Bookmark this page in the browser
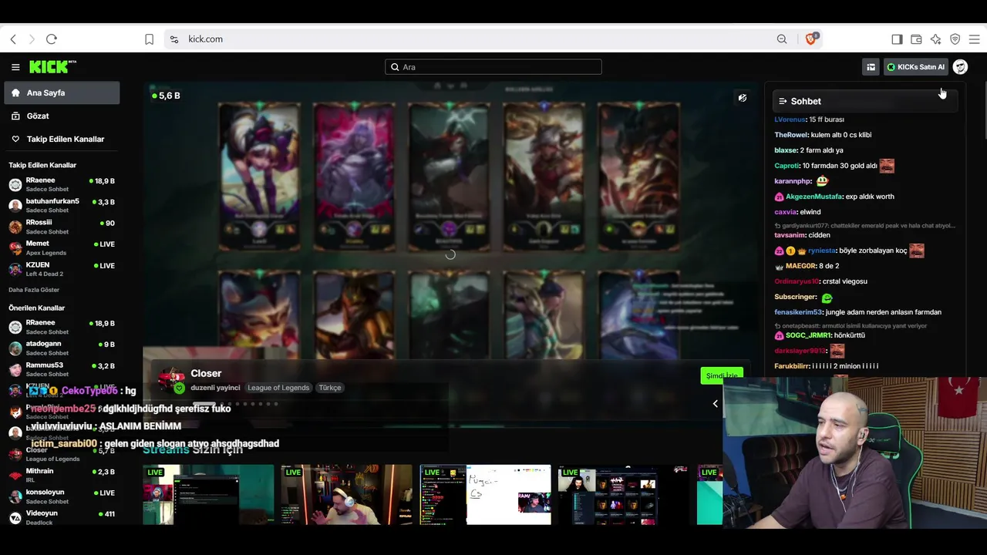987x555 pixels. click(149, 39)
